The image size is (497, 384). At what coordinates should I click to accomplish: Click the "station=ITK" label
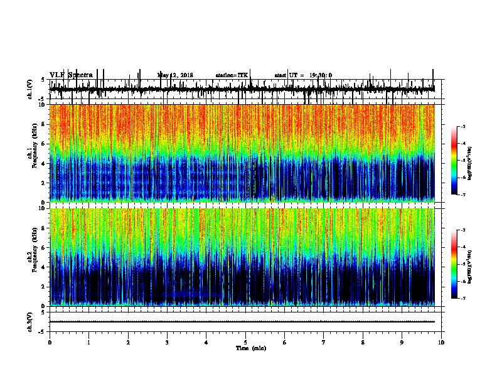click(x=232, y=75)
